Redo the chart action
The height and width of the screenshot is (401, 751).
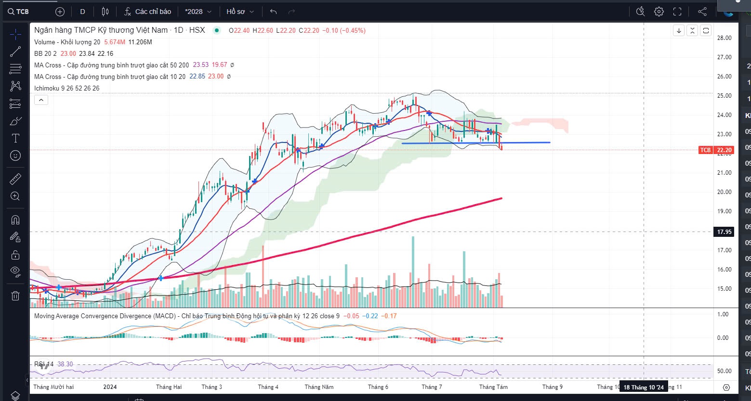click(x=291, y=12)
